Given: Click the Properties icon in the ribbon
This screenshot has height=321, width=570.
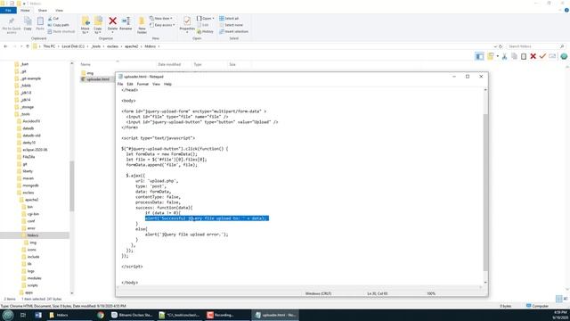Looking at the screenshot, I should click(x=187, y=21).
